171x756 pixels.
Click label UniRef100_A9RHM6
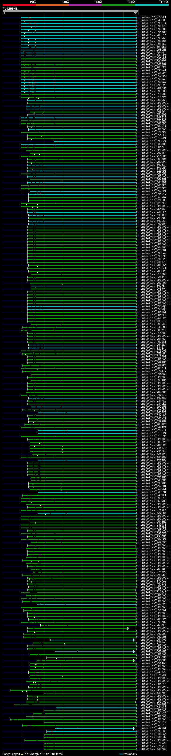153,29
